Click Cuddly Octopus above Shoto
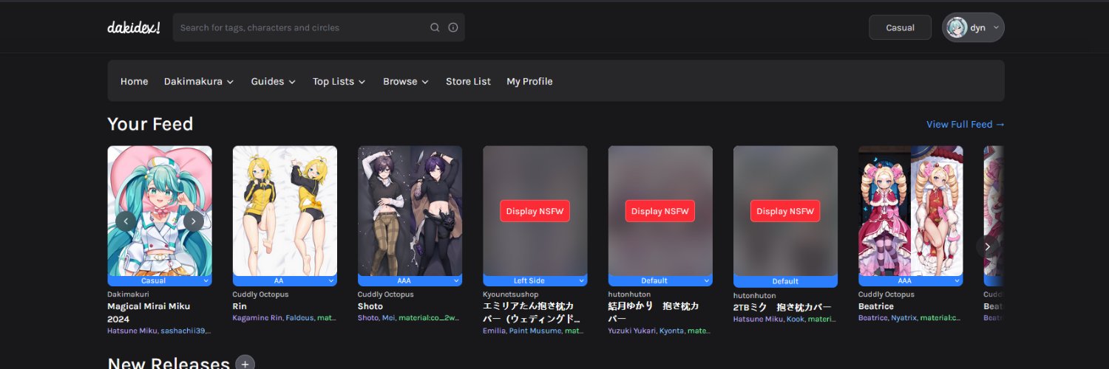The width and height of the screenshot is (1109, 369). [386, 294]
